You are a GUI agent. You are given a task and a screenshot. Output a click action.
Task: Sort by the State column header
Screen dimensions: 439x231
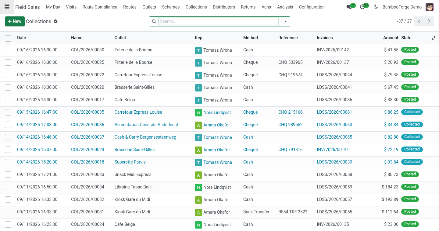tap(406, 38)
